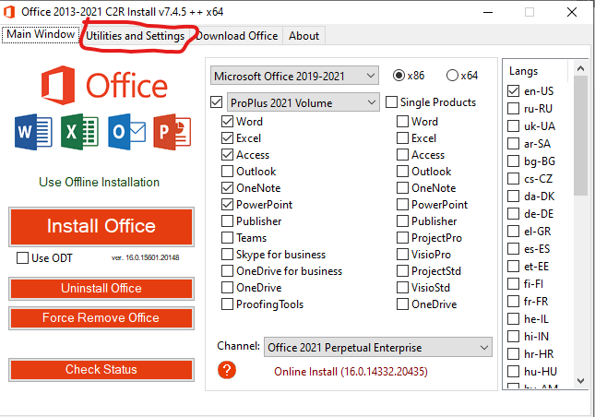Check Access under Single Products
Screen dimensions: 595x417
click(402, 155)
